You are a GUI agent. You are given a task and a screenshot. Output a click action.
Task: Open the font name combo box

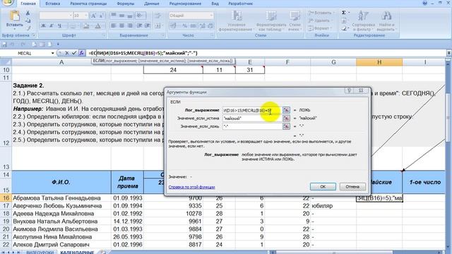(56, 16)
